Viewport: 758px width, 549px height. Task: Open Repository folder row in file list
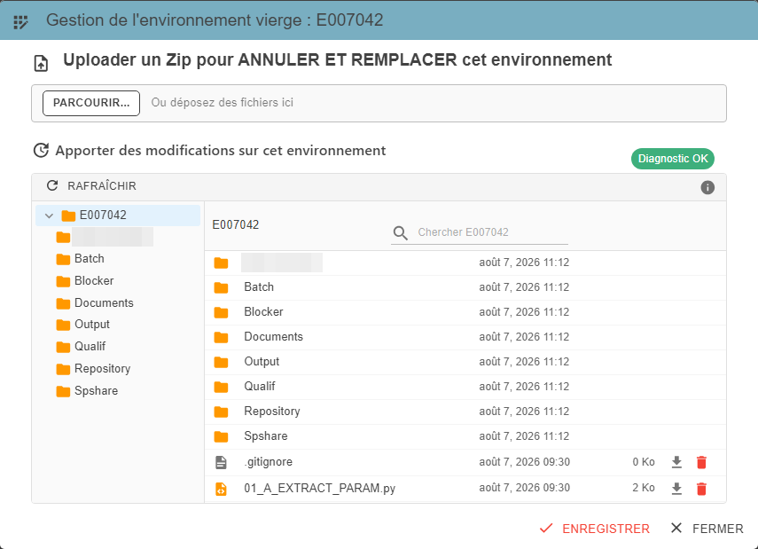(465, 412)
